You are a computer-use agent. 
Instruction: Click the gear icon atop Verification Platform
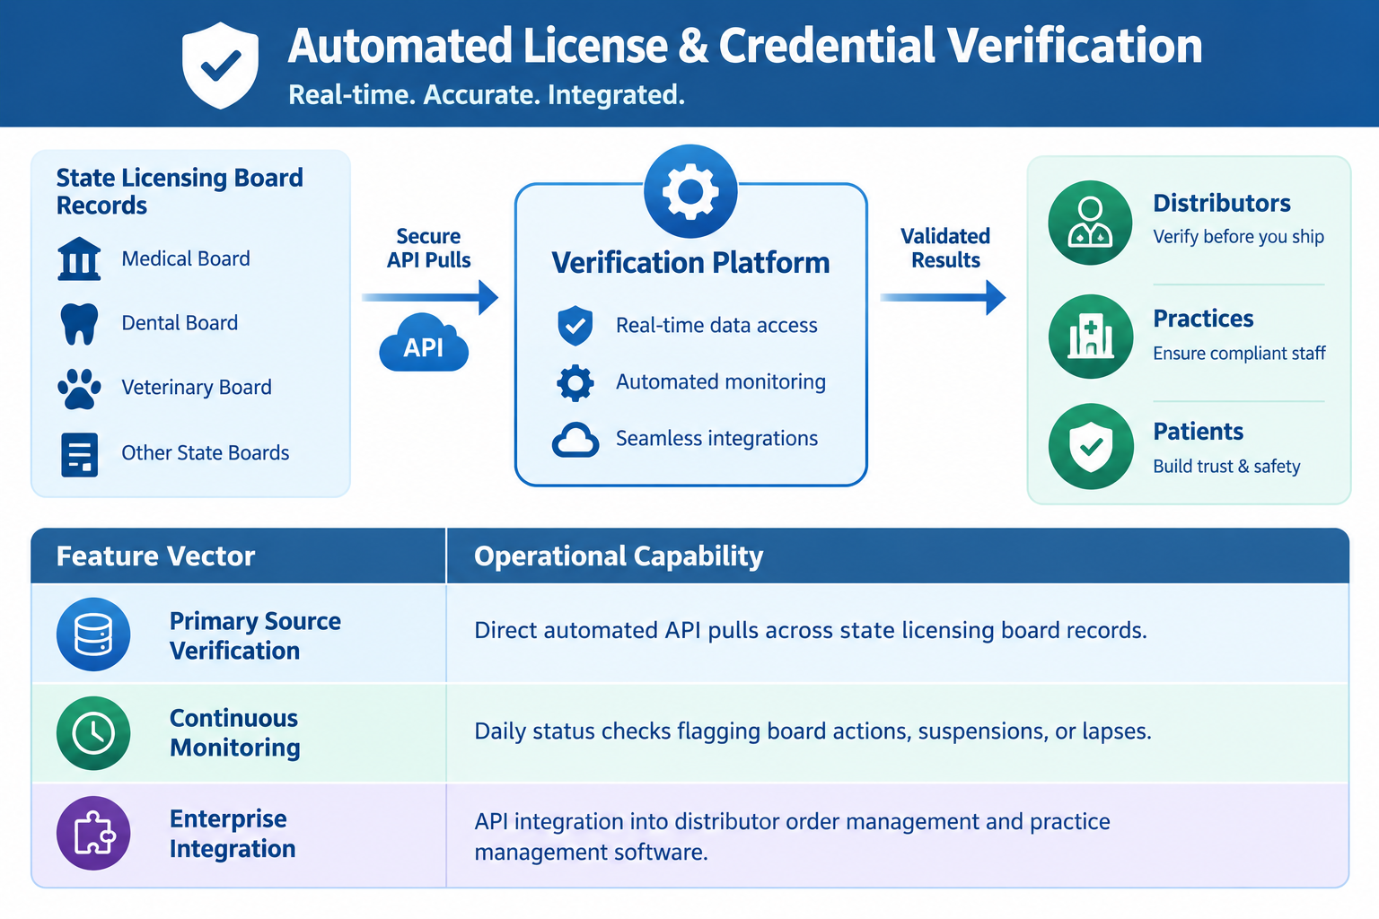point(690,191)
